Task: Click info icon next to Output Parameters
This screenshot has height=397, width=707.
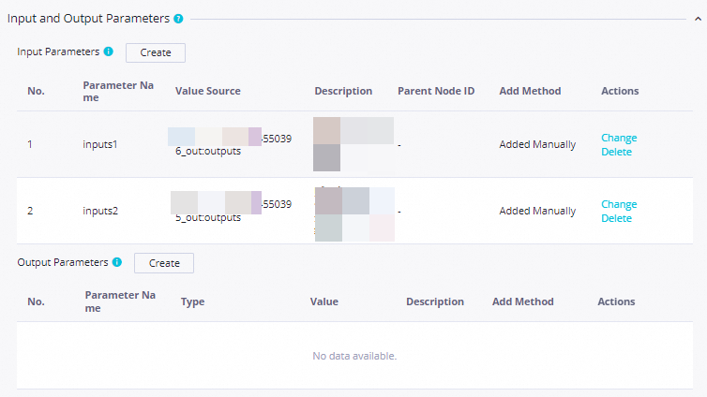Action: click(x=117, y=262)
